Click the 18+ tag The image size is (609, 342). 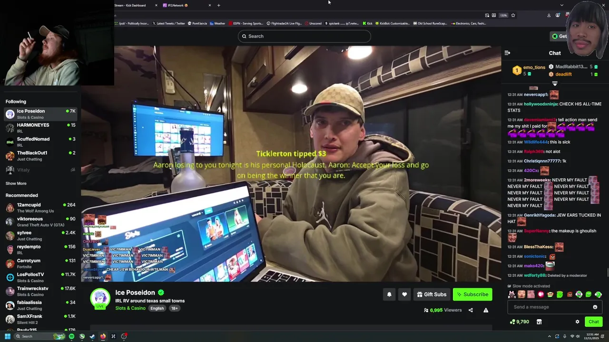(x=175, y=308)
